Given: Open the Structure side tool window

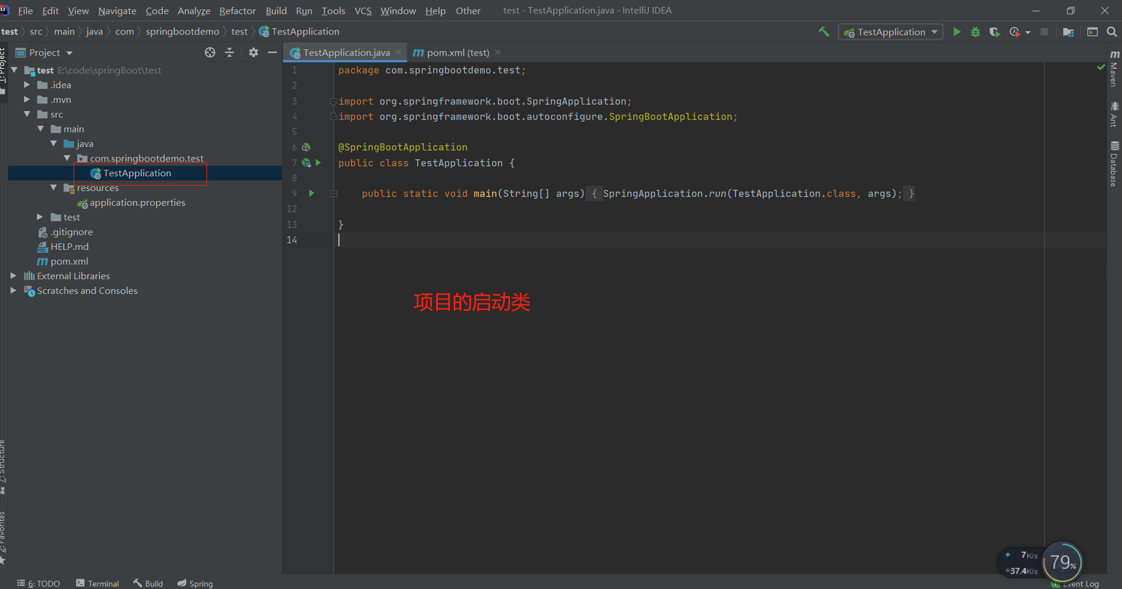Looking at the screenshot, I should pyautogui.click(x=3, y=466).
